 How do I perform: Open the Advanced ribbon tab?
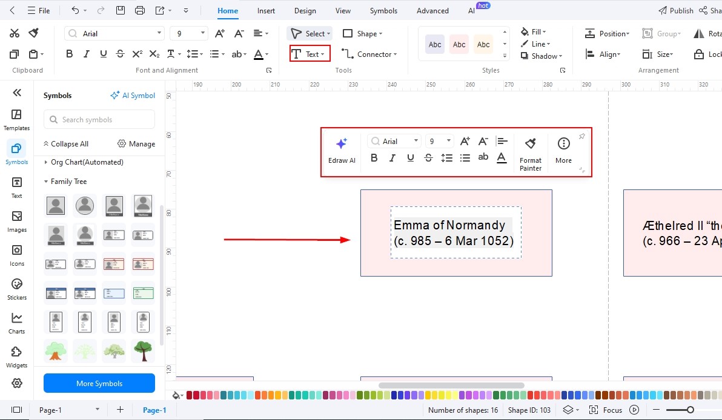coord(432,10)
